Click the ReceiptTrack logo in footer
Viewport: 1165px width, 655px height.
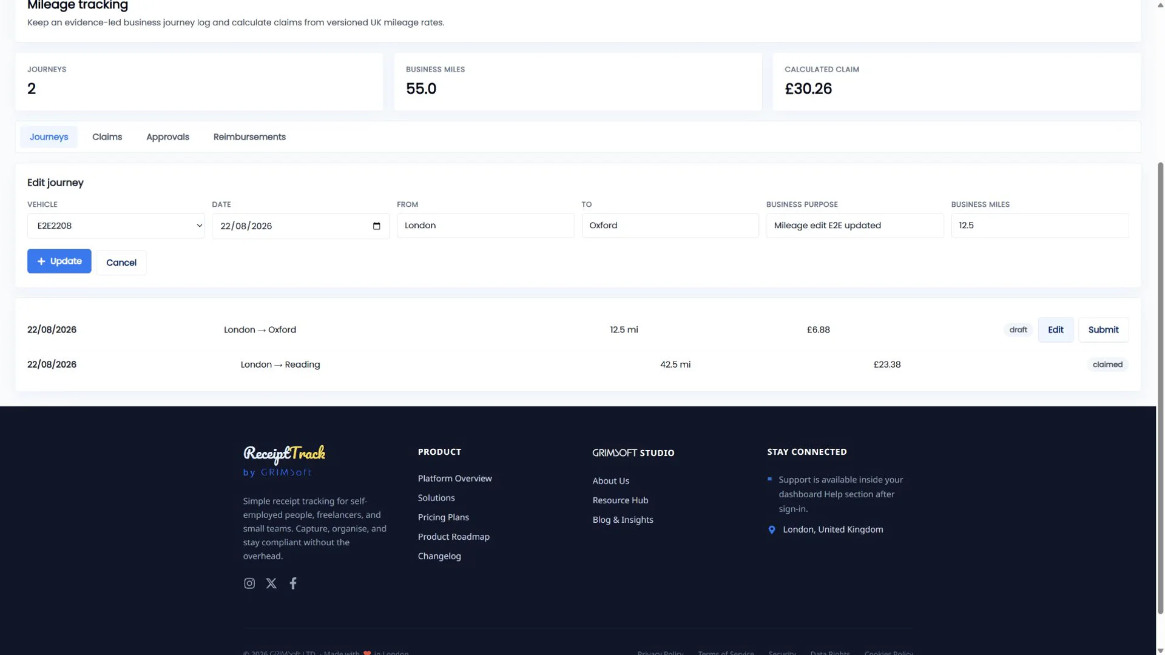[284, 454]
